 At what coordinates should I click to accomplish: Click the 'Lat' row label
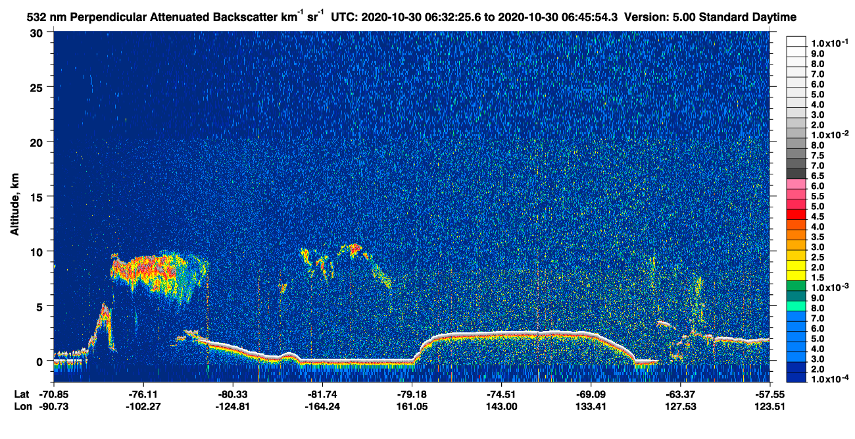pyautogui.click(x=22, y=394)
